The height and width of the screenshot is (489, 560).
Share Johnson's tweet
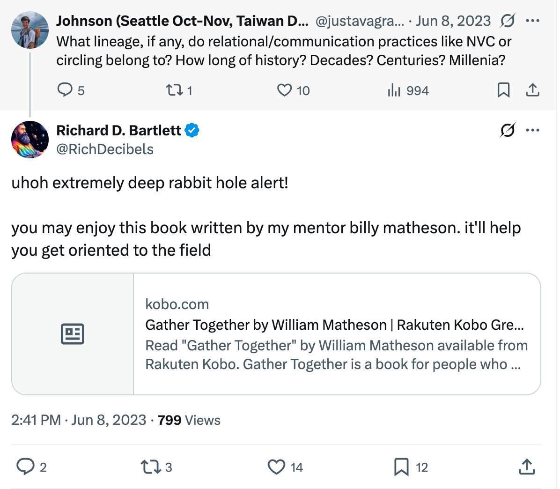532,90
